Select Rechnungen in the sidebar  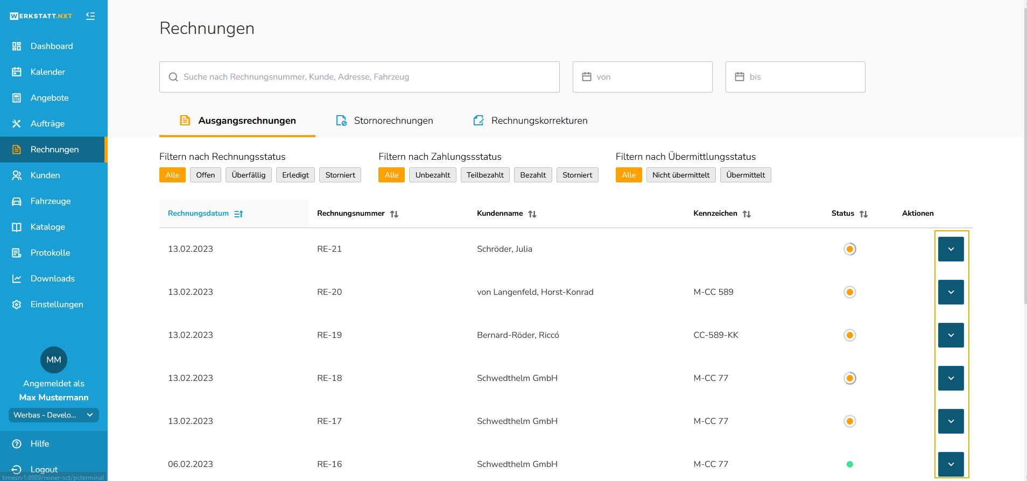[53, 150]
